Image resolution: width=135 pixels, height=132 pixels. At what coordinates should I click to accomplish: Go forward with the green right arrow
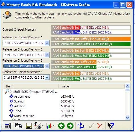pyautogui.click(x=70, y=126)
